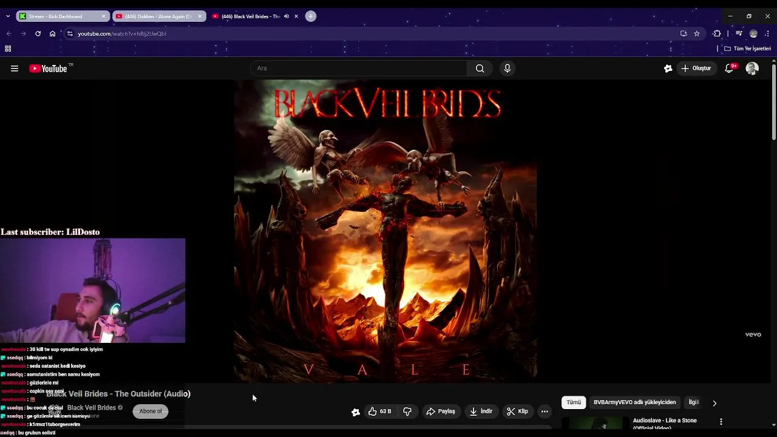Viewport: 777px width, 437px height.
Task: Go to browser home page
Action: [52, 33]
